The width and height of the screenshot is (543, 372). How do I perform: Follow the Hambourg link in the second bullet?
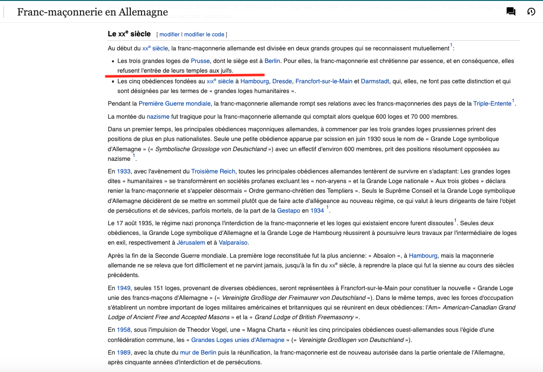point(255,81)
